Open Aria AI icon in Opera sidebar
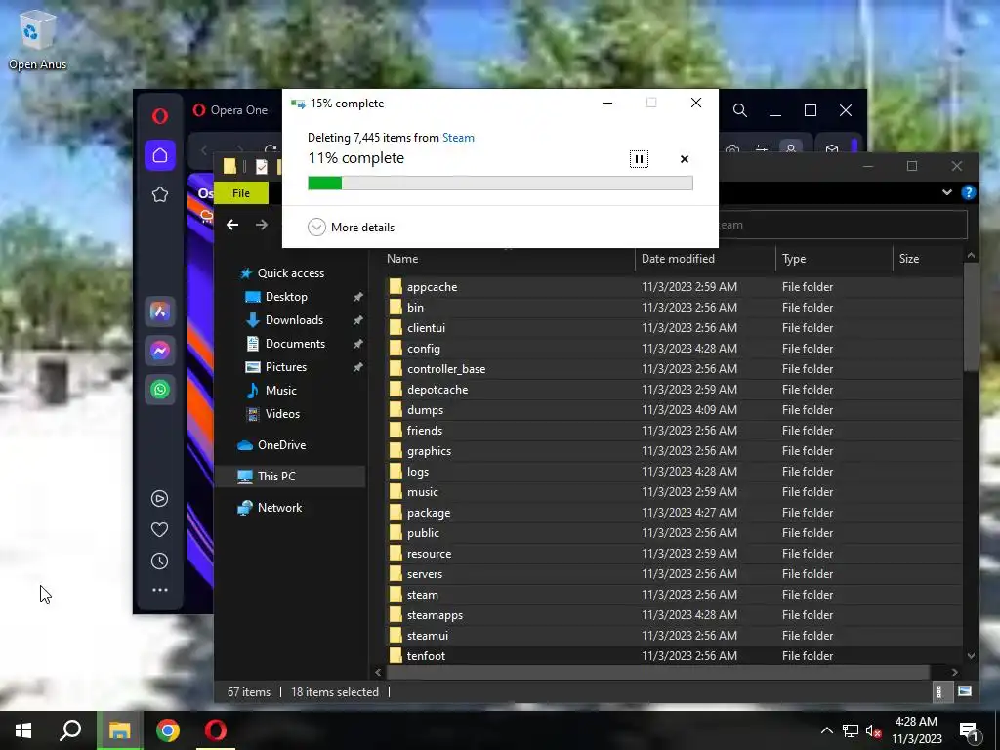This screenshot has height=750, width=1000. pyautogui.click(x=160, y=312)
